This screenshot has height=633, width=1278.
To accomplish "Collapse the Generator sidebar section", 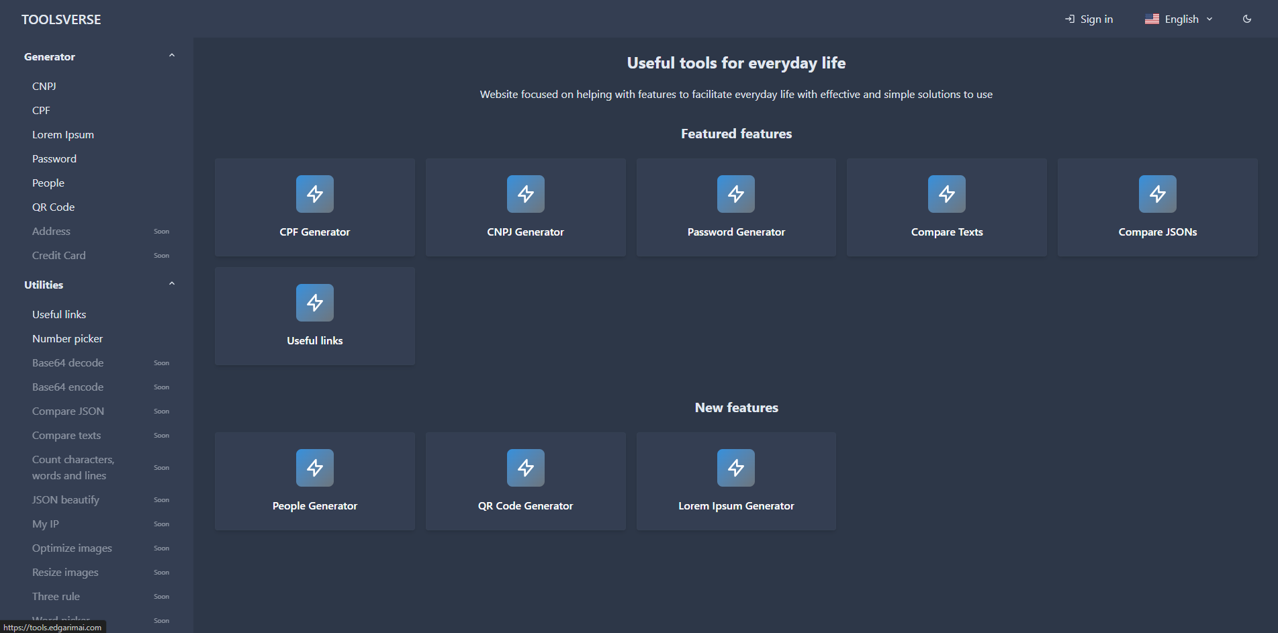I will click(172, 55).
